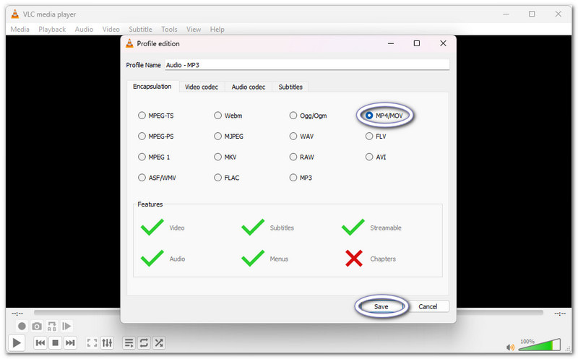The height and width of the screenshot is (359, 578).
Task: Maximize the Profile edition dialog
Action: pyautogui.click(x=417, y=43)
